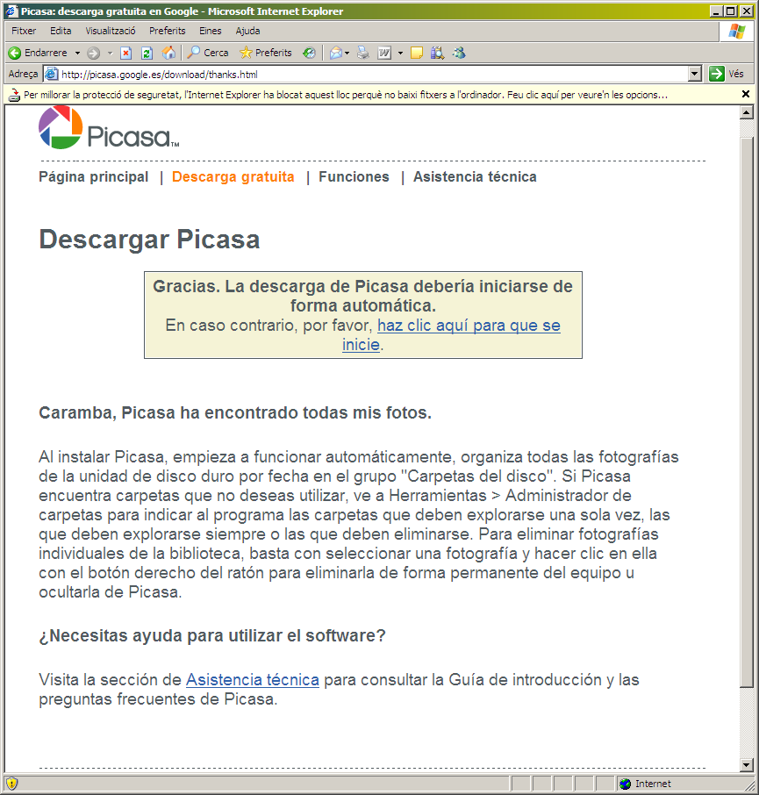
Task: Go to the Home page icon
Action: tap(168, 53)
